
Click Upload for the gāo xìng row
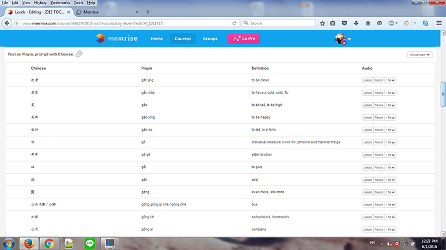(368, 118)
